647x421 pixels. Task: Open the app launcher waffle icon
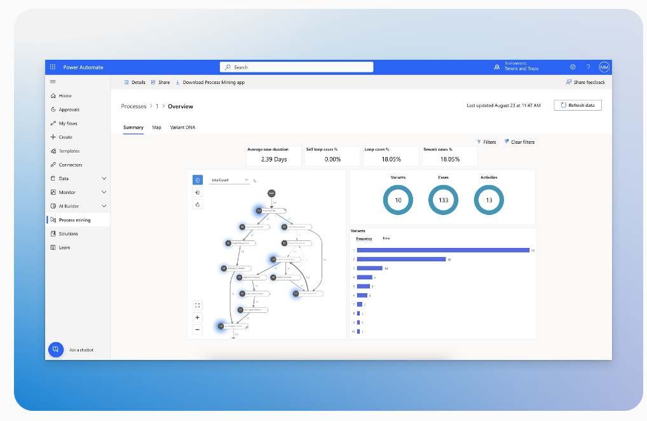click(x=52, y=67)
